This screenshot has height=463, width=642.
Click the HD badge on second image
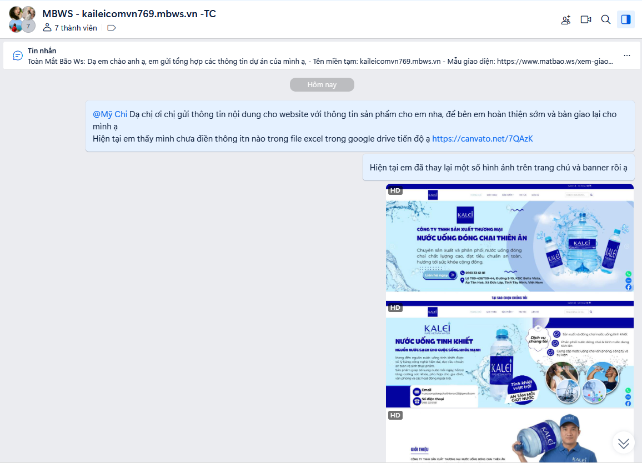point(395,308)
